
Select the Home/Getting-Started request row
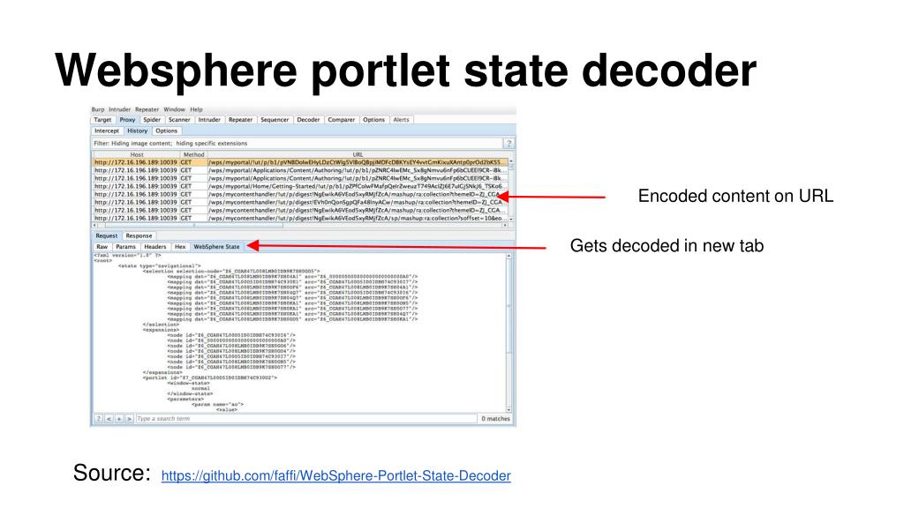(300, 187)
